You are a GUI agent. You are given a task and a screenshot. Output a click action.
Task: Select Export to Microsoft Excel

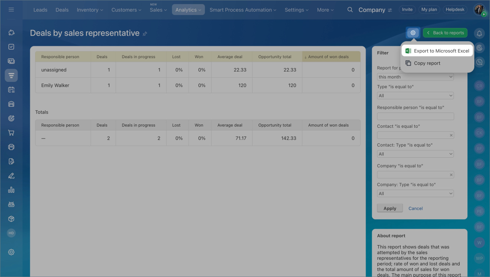(x=437, y=51)
